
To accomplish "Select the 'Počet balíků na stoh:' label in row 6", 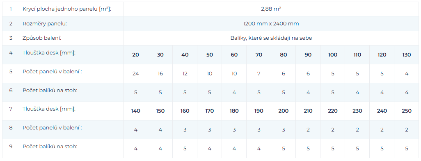I will [x=50, y=91].
